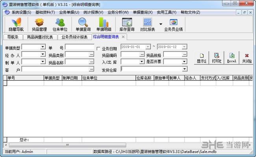The height and width of the screenshot is (157, 256).
Task: Switch to the 业务员统计报表 tab
Action: [74, 37]
